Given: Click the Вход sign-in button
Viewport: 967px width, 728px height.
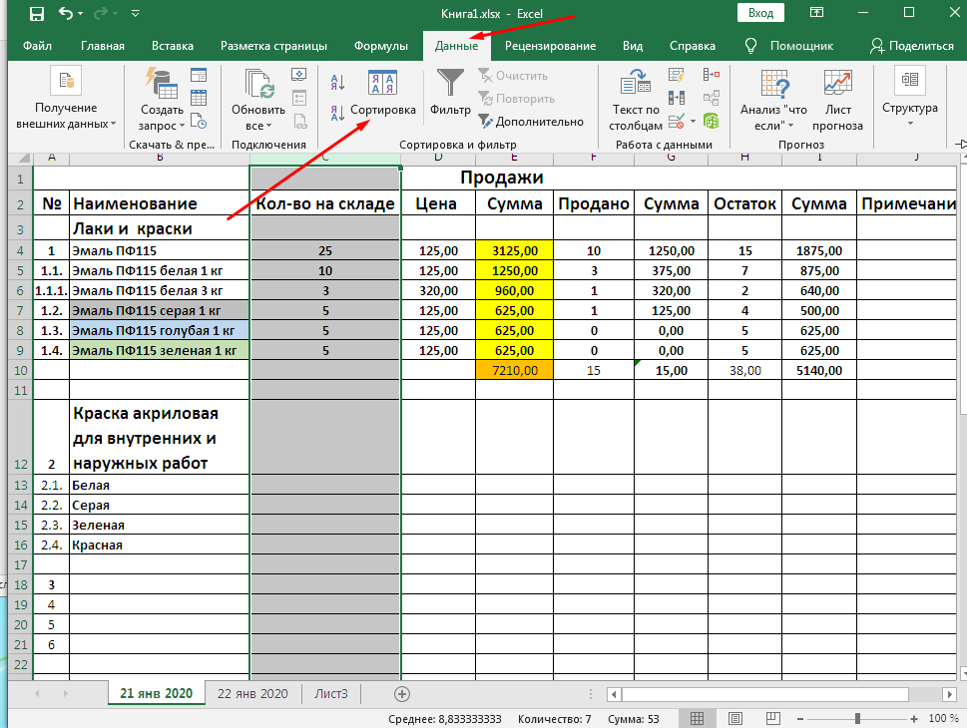Looking at the screenshot, I should click(x=760, y=13).
